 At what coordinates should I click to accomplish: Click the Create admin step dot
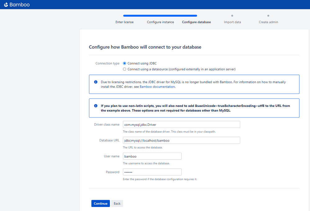pos(268,16)
